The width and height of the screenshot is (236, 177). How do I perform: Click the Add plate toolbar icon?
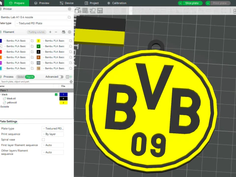[x=85, y=11]
